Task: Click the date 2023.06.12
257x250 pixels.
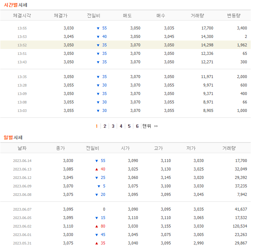Action: click(x=22, y=178)
